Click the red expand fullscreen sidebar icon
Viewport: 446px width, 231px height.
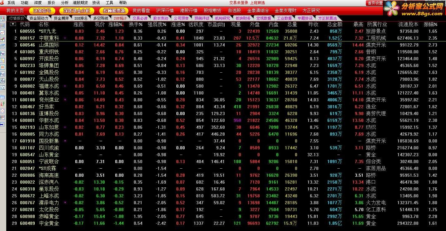tap(2, 111)
